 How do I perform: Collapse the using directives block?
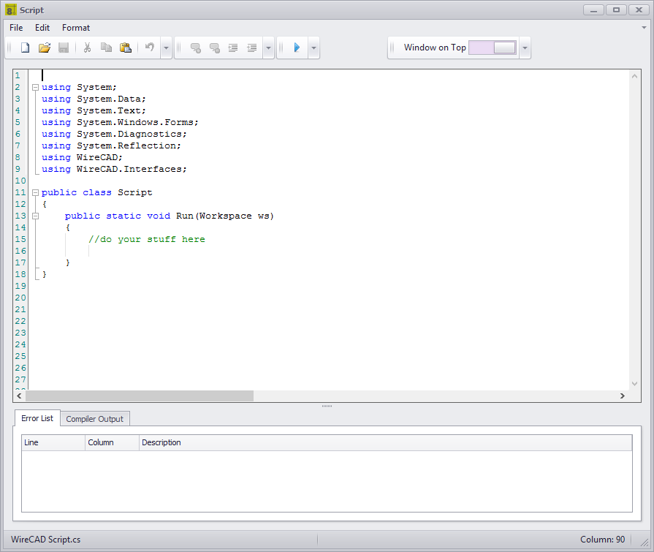click(x=36, y=87)
